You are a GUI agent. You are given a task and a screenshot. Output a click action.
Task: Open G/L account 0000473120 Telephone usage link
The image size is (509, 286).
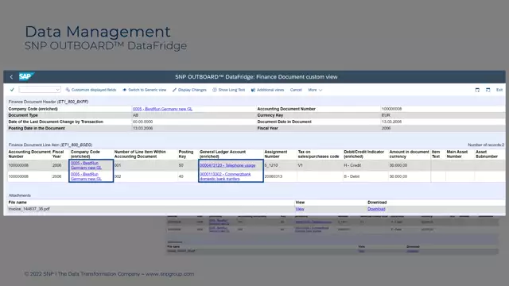click(227, 165)
